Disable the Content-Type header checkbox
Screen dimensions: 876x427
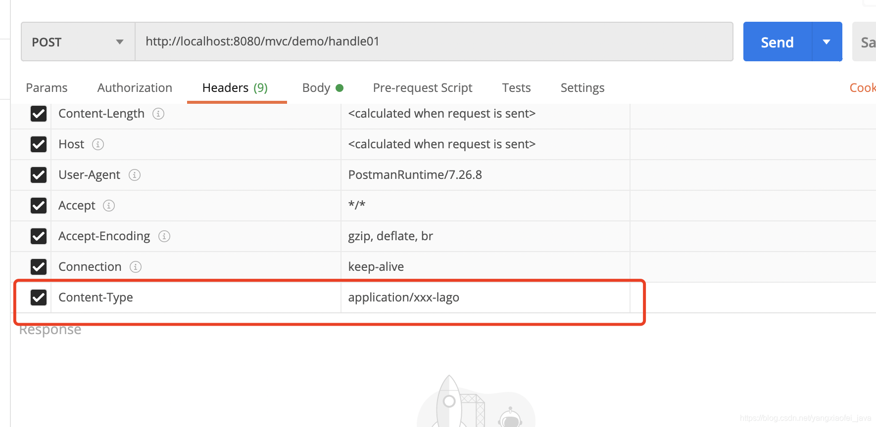[39, 298]
